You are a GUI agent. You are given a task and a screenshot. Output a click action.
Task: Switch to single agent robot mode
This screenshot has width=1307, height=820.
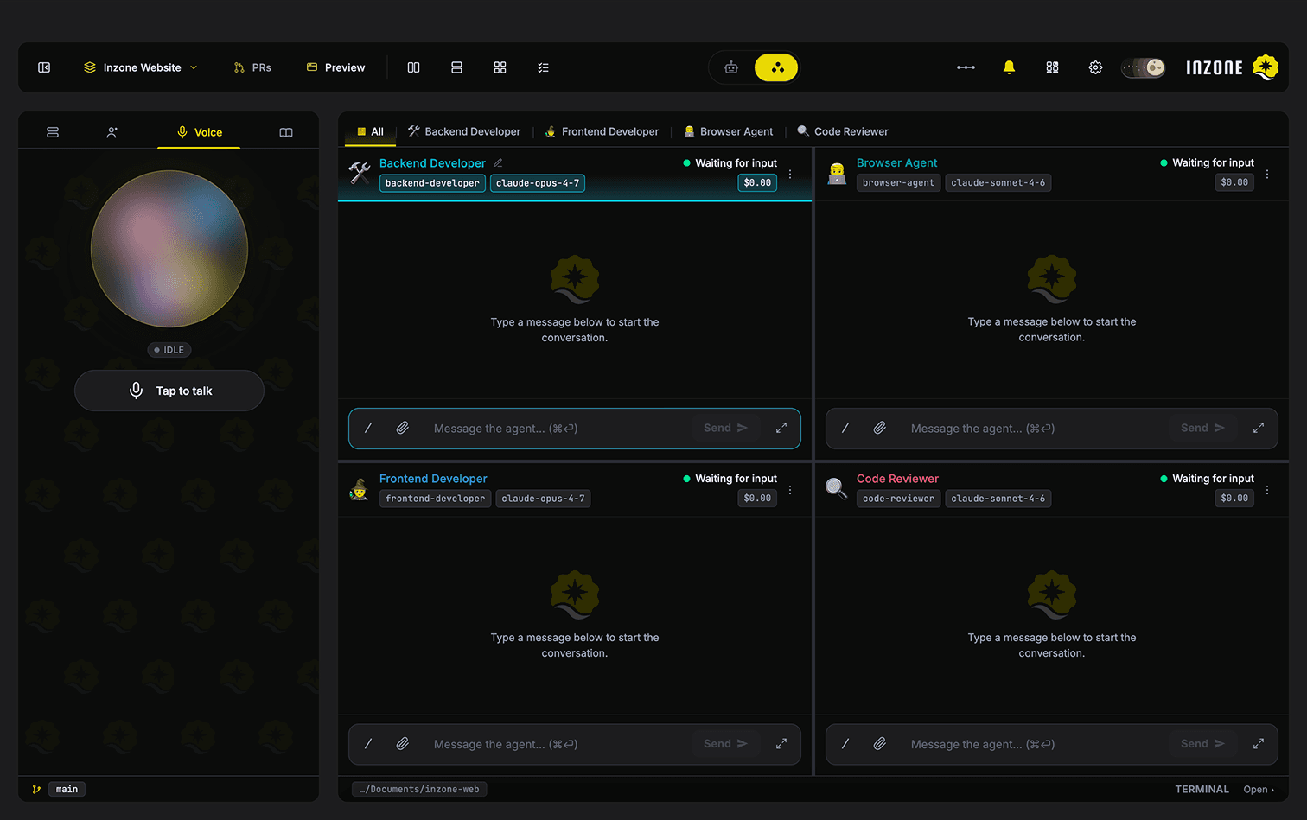731,67
